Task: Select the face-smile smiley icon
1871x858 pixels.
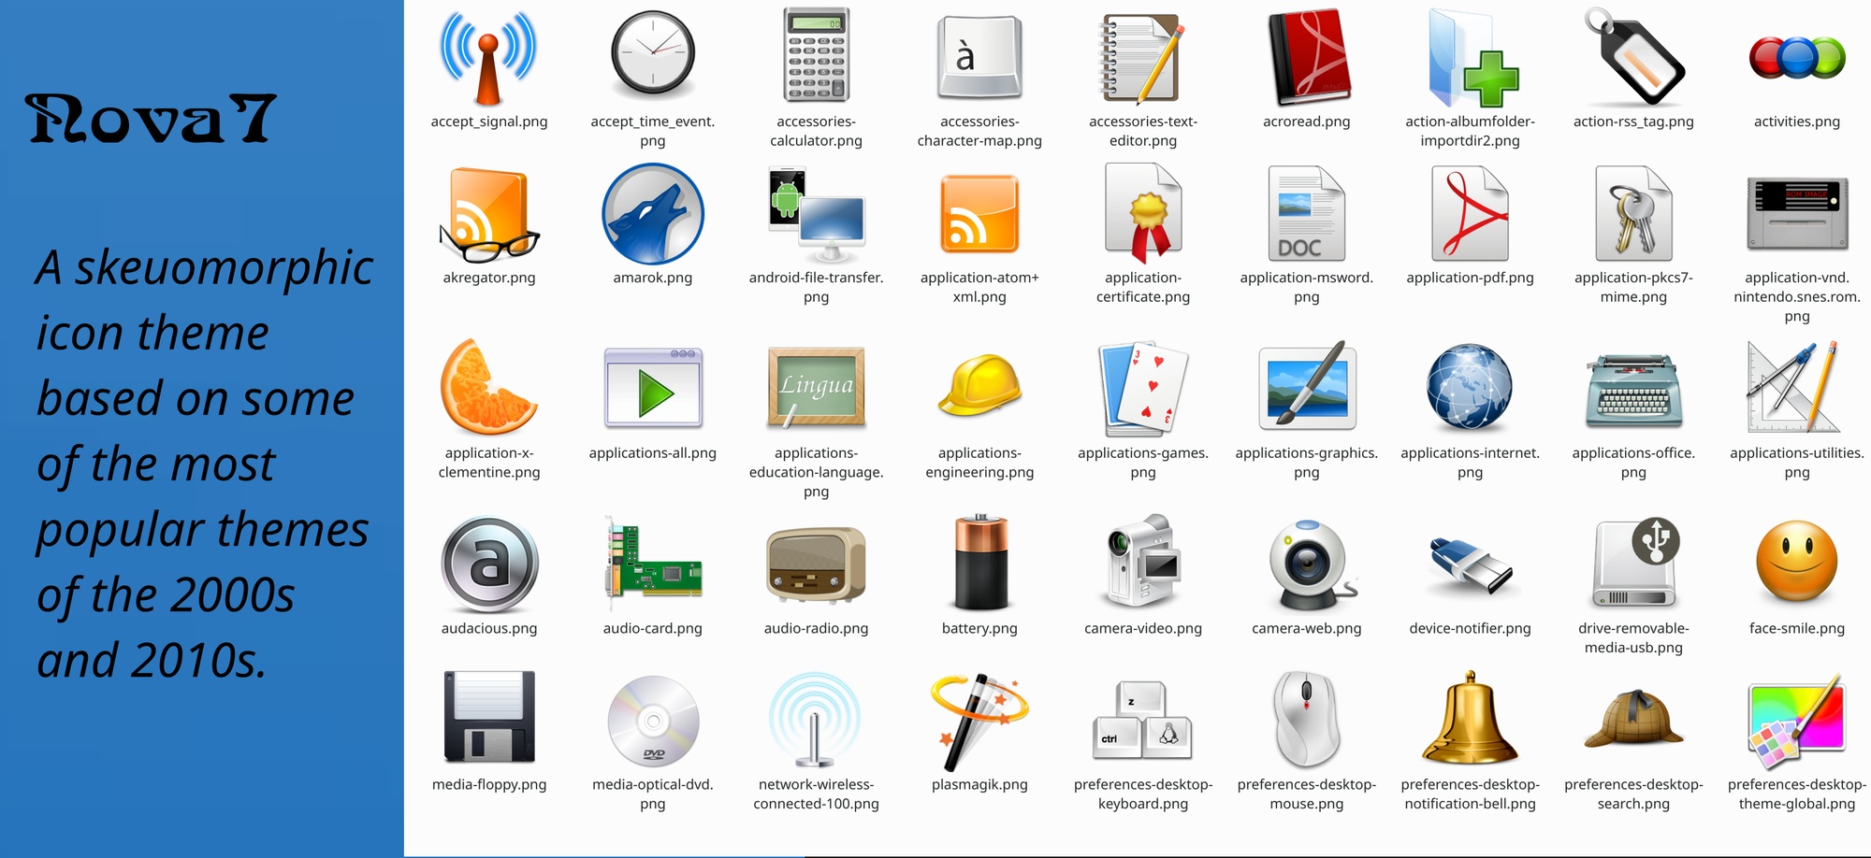Action: (1796, 563)
